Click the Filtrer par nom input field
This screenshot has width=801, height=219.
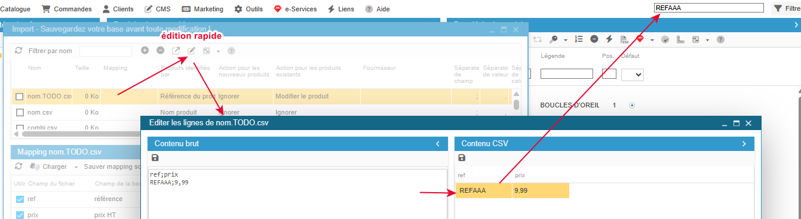click(x=106, y=51)
